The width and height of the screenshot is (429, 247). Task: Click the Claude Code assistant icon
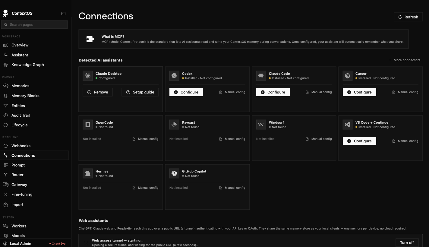point(261,76)
